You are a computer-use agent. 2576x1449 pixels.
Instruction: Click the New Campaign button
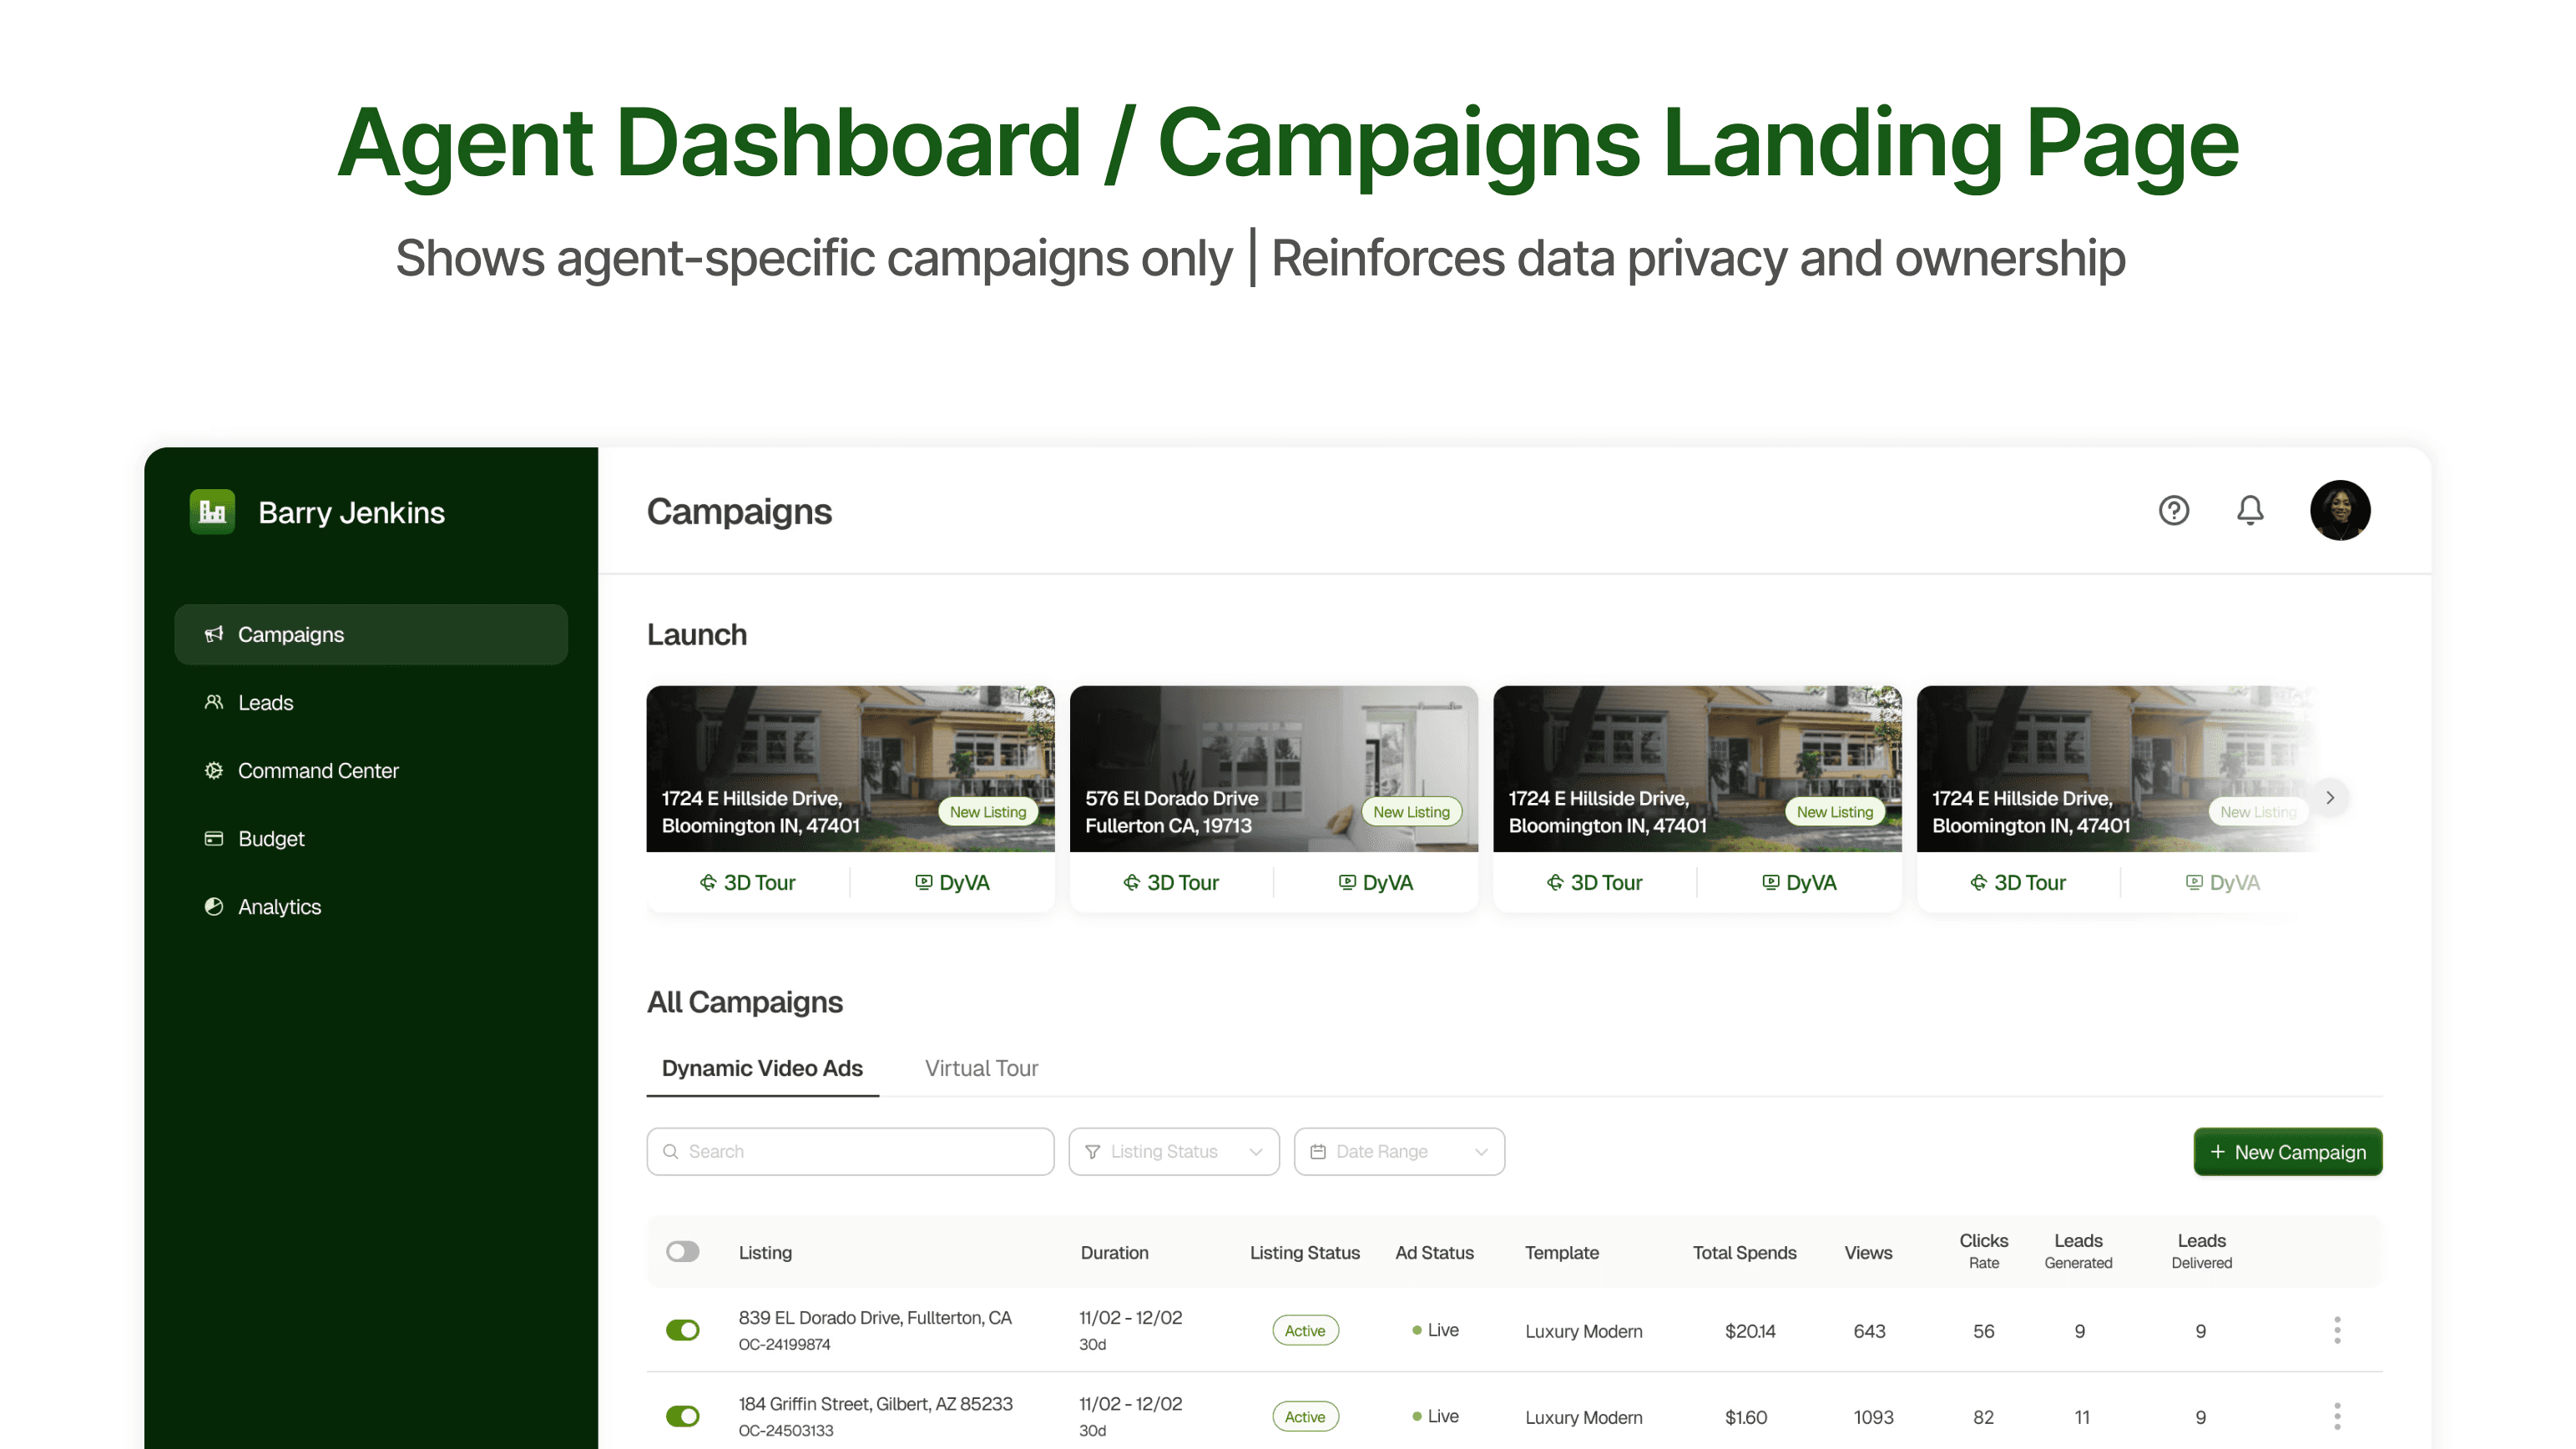tap(2287, 1152)
